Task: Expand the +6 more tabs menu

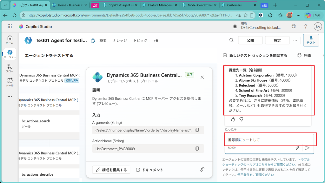Action: coord(156,40)
